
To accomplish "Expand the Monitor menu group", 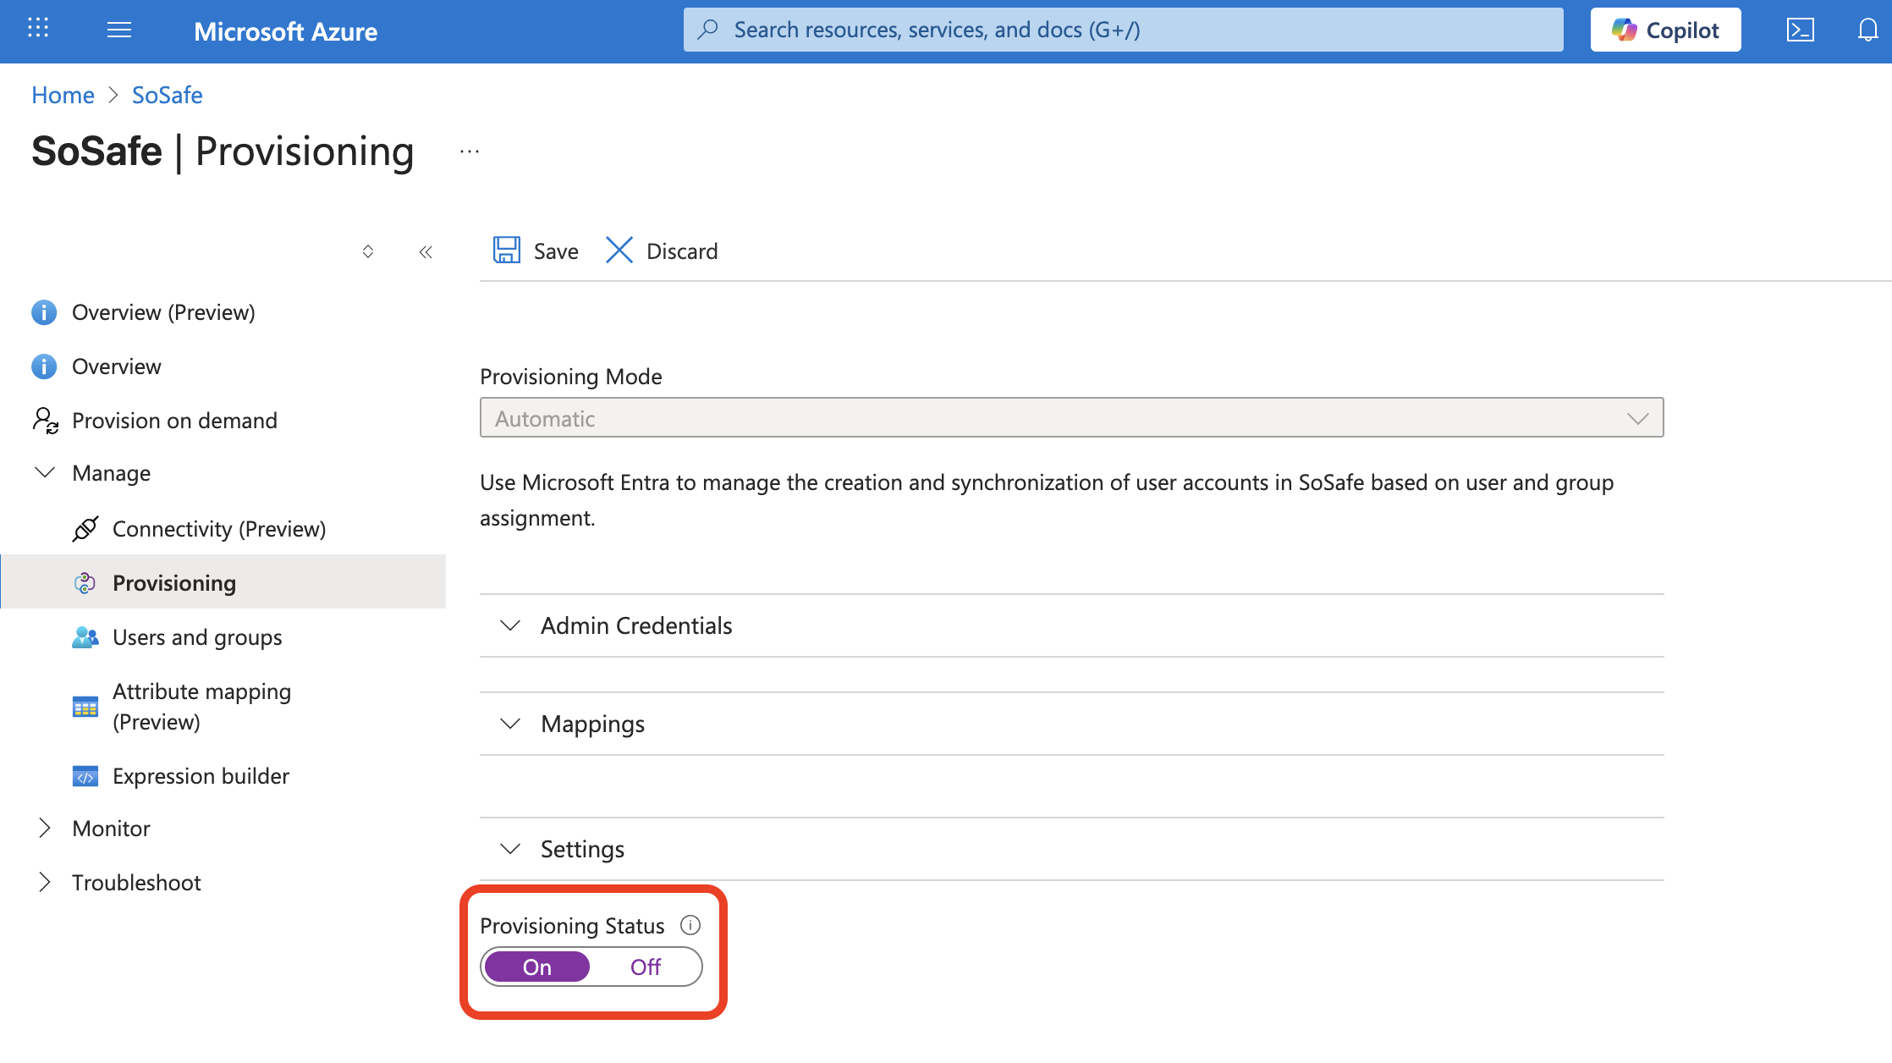I will point(111,829).
